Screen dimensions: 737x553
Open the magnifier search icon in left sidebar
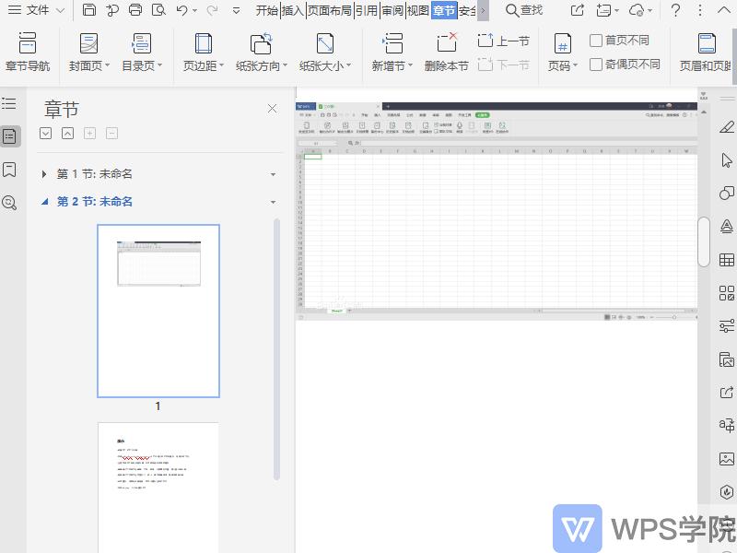tap(11, 203)
